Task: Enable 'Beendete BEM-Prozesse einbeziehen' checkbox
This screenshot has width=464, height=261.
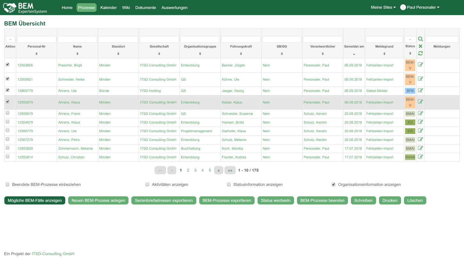Action: [8, 184]
